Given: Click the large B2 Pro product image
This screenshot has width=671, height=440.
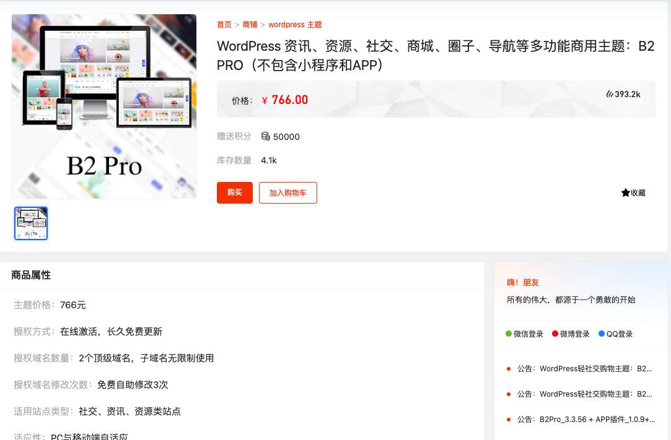Looking at the screenshot, I should click(103, 106).
